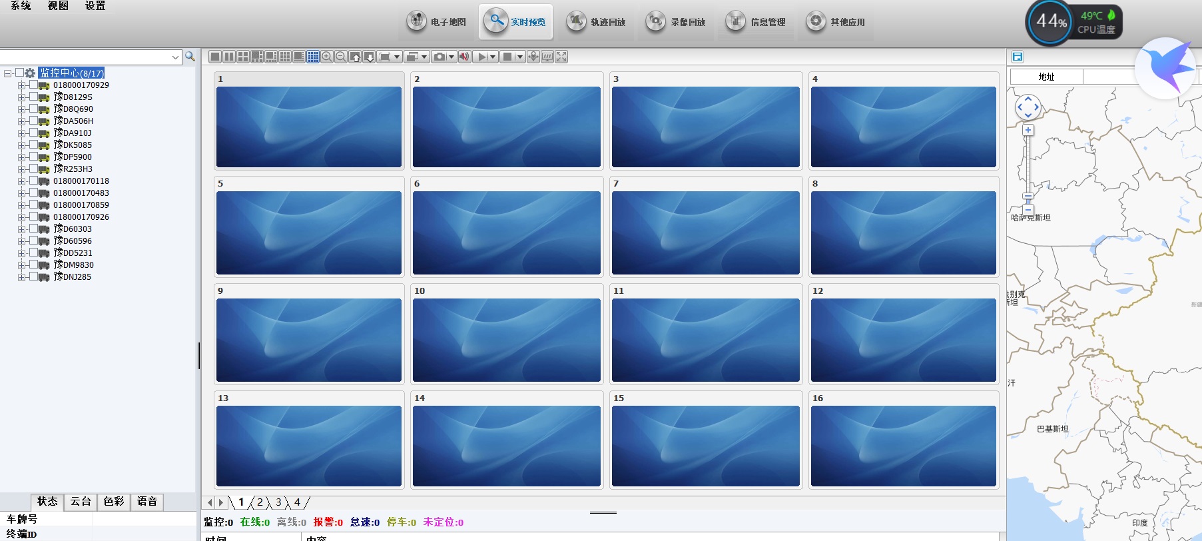1202x541 pixels.
Task: Click the zoom-out magnifier in video toolbar
Action: coord(341,57)
